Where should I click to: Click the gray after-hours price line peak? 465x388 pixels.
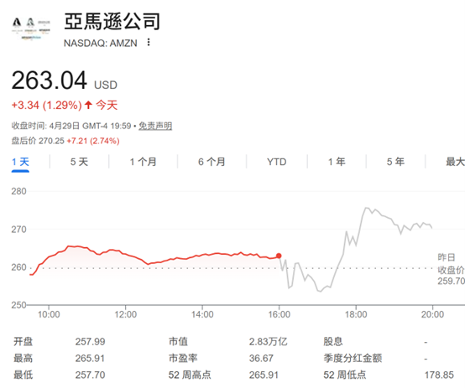click(x=366, y=208)
